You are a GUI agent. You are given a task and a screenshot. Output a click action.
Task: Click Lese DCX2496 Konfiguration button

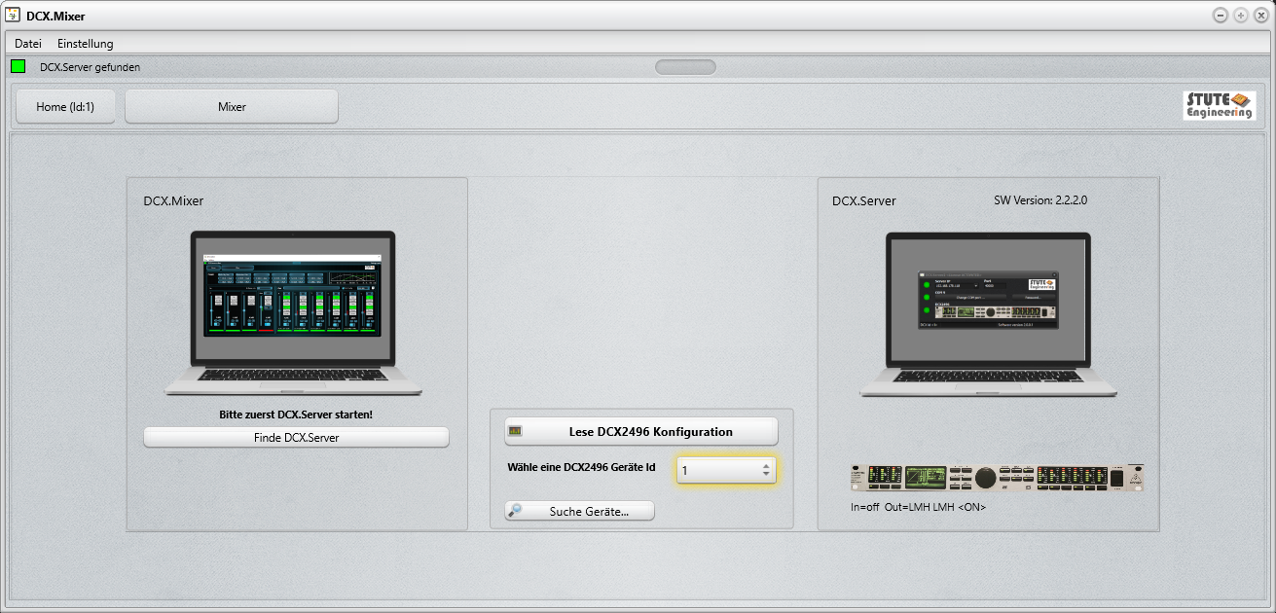pos(641,431)
